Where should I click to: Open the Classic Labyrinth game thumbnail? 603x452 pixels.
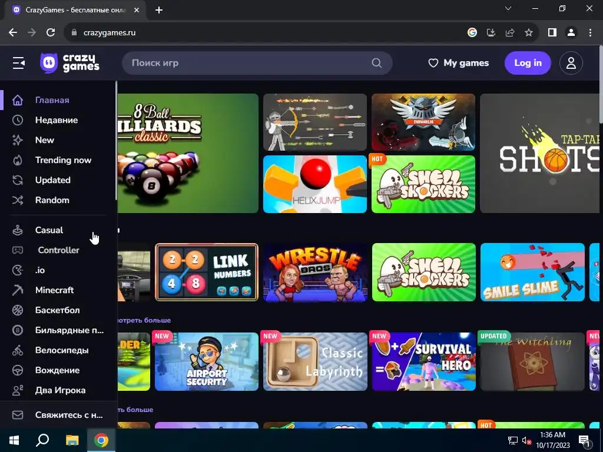pyautogui.click(x=316, y=362)
